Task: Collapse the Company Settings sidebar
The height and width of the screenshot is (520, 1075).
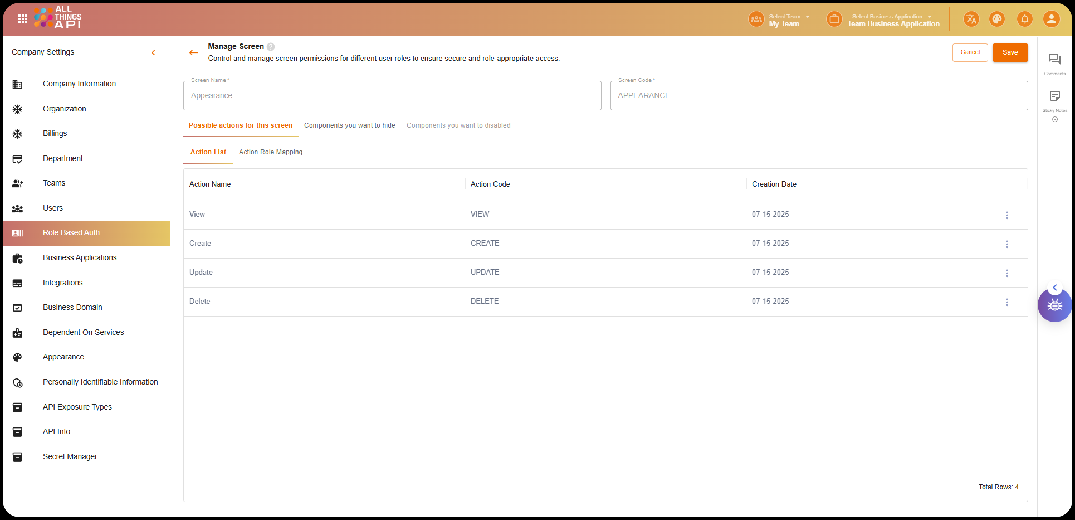Action: click(x=153, y=52)
